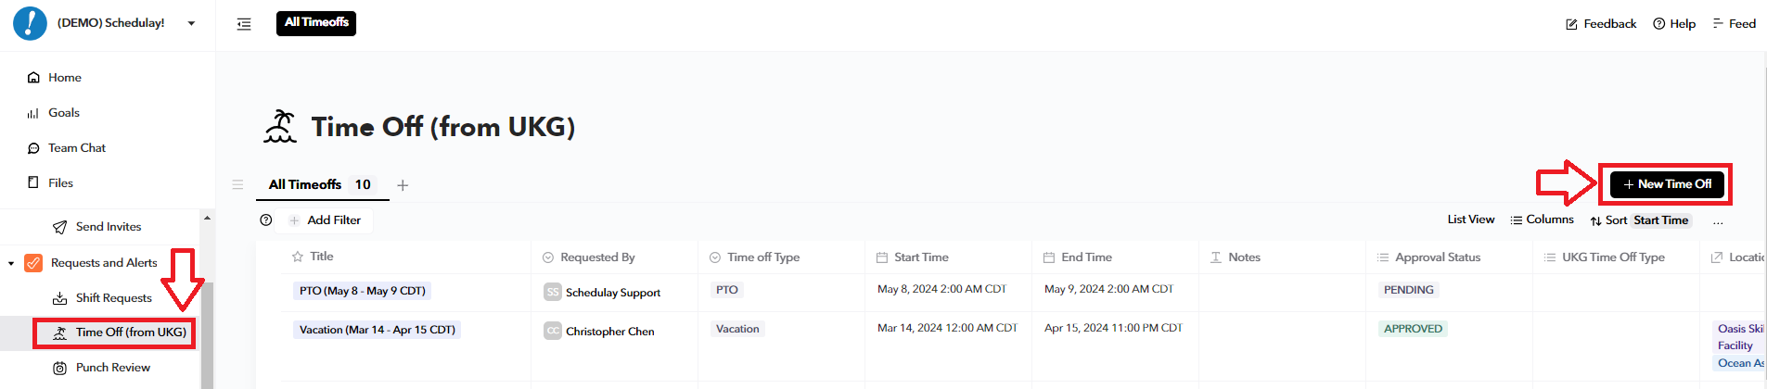Click the help question mark beside Add Filter
The height and width of the screenshot is (389, 1767).
266,220
